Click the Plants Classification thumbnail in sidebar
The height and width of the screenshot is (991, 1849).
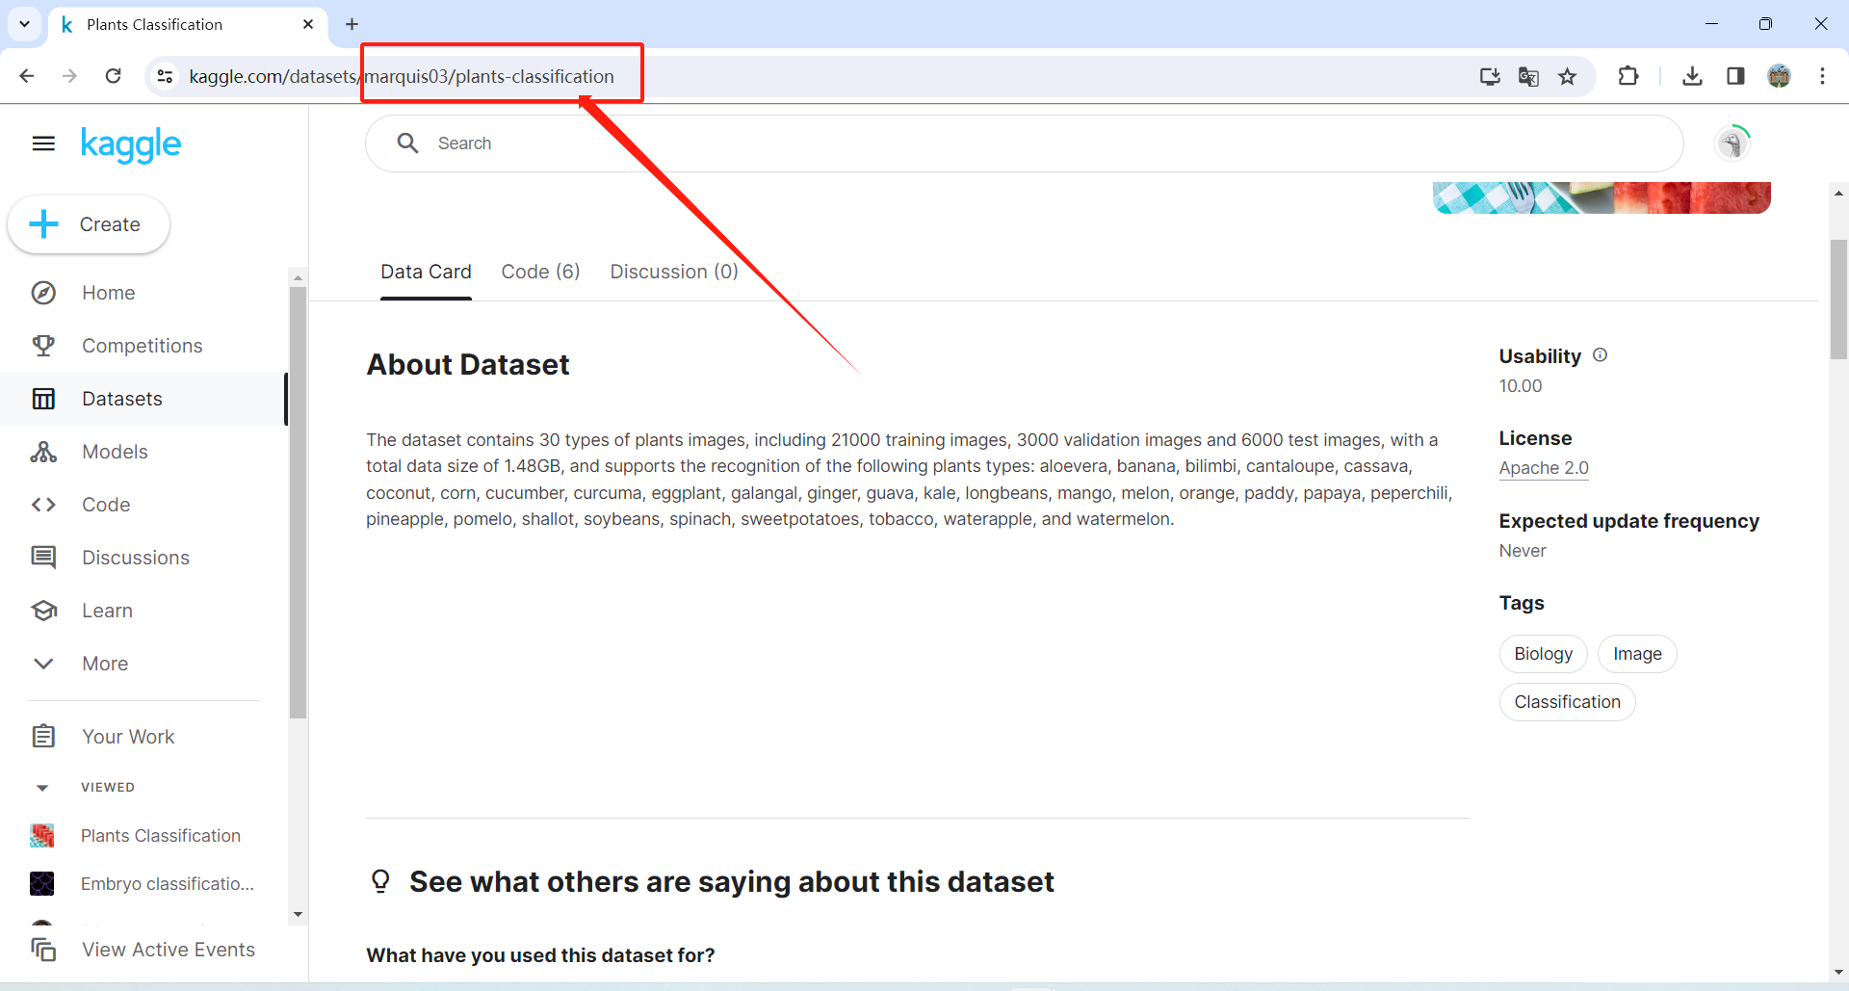pos(42,836)
